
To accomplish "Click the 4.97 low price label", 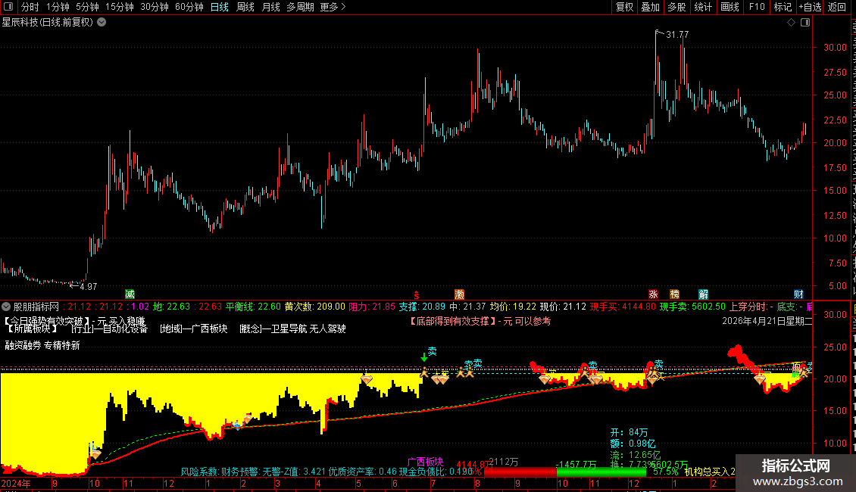I will pos(89,286).
